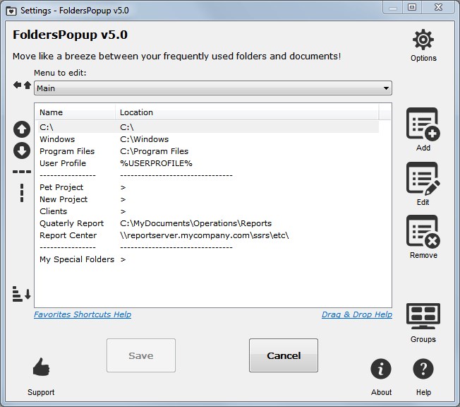Open Drag & Drop Help link

[357, 314]
